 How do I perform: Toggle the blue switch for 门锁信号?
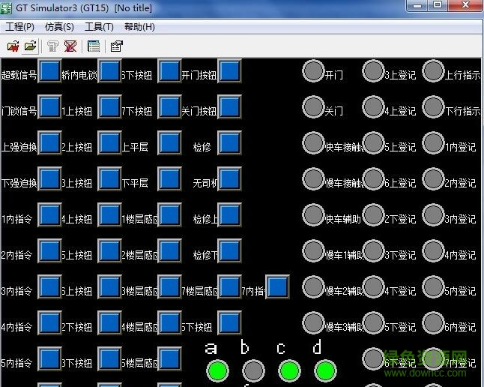(x=49, y=107)
